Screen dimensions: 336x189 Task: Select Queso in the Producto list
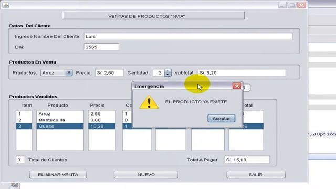coord(60,126)
